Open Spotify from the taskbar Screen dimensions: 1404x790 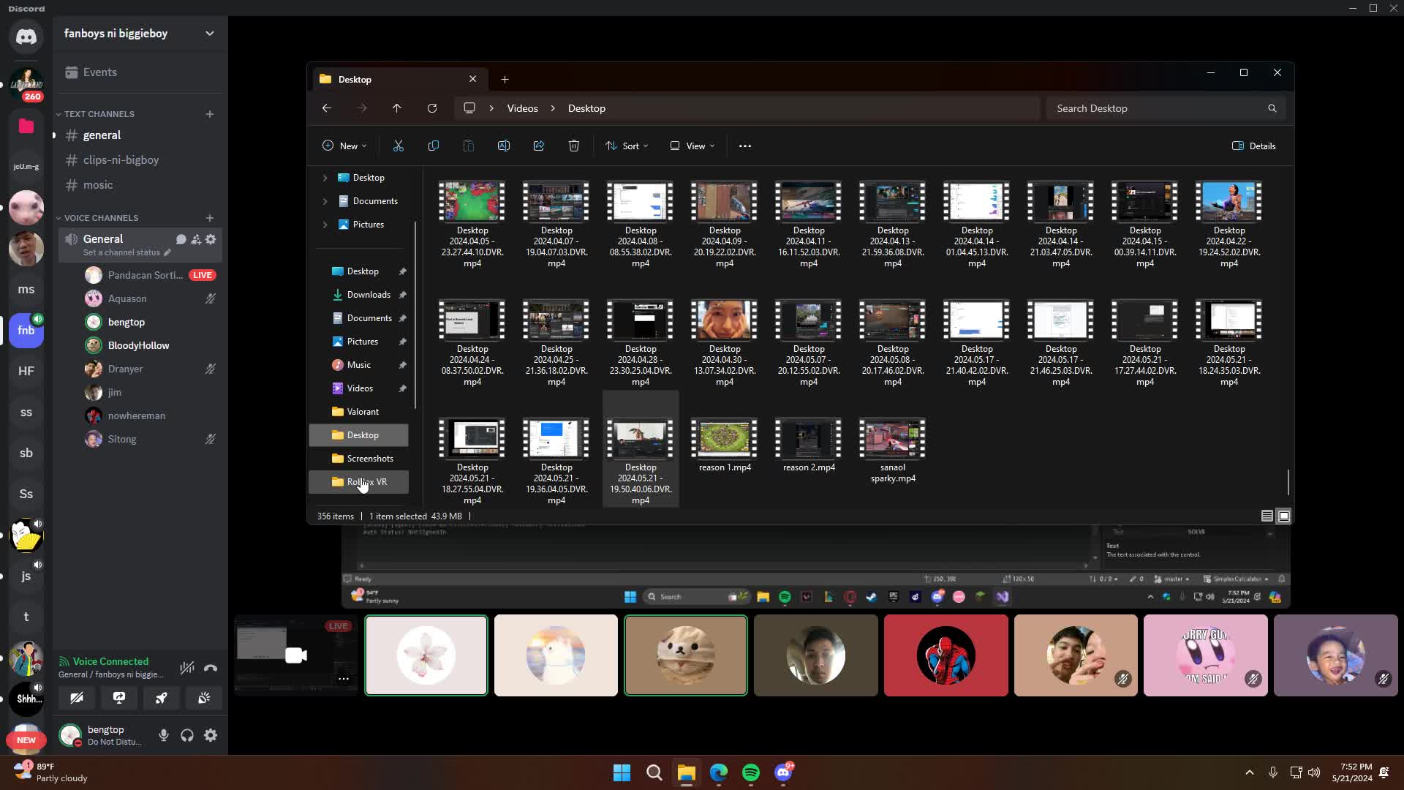751,772
